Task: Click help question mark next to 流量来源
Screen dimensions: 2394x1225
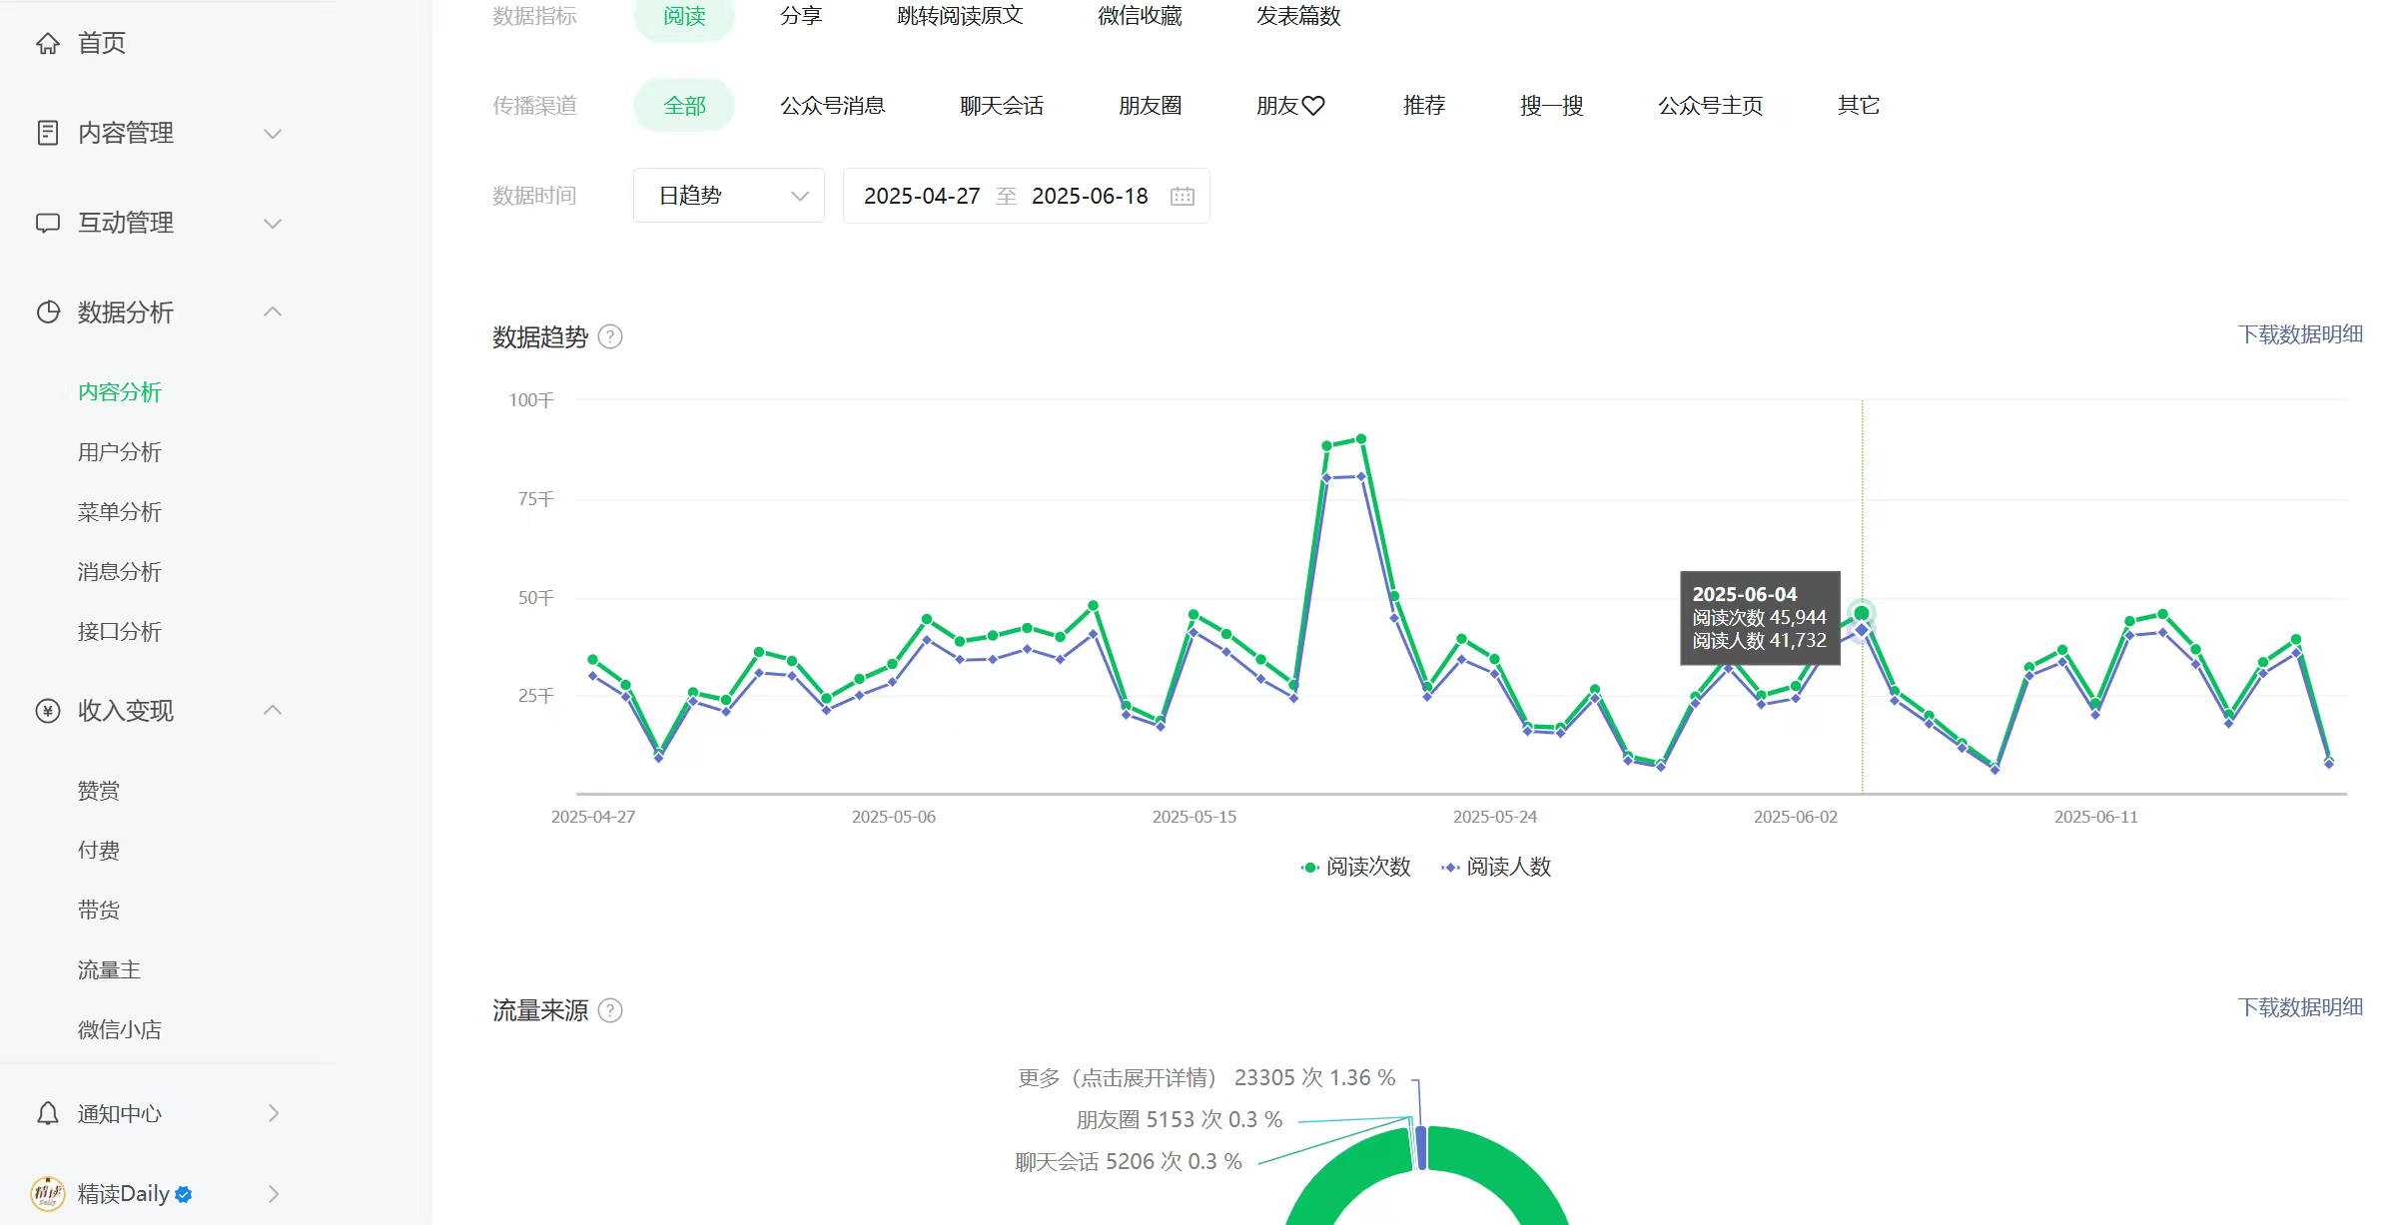Action: pos(610,1011)
